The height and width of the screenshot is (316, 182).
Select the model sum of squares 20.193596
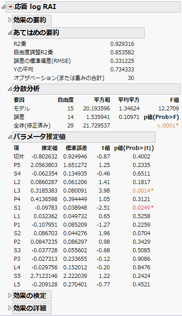(96, 109)
